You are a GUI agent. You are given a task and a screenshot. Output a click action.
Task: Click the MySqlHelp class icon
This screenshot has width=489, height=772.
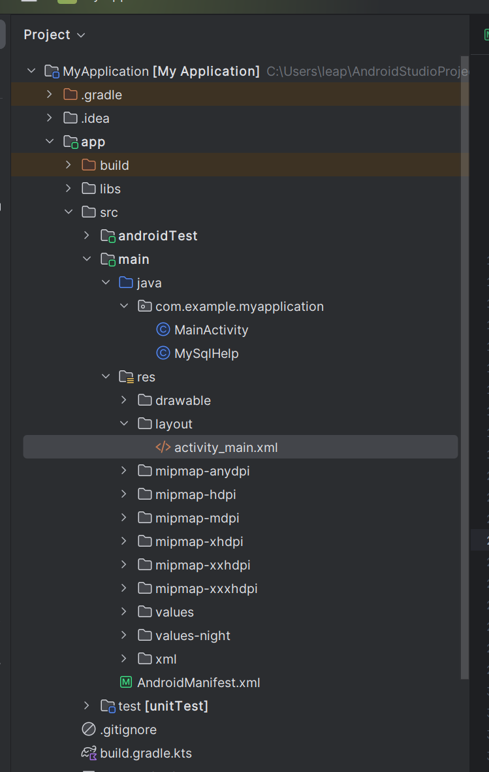[163, 353]
